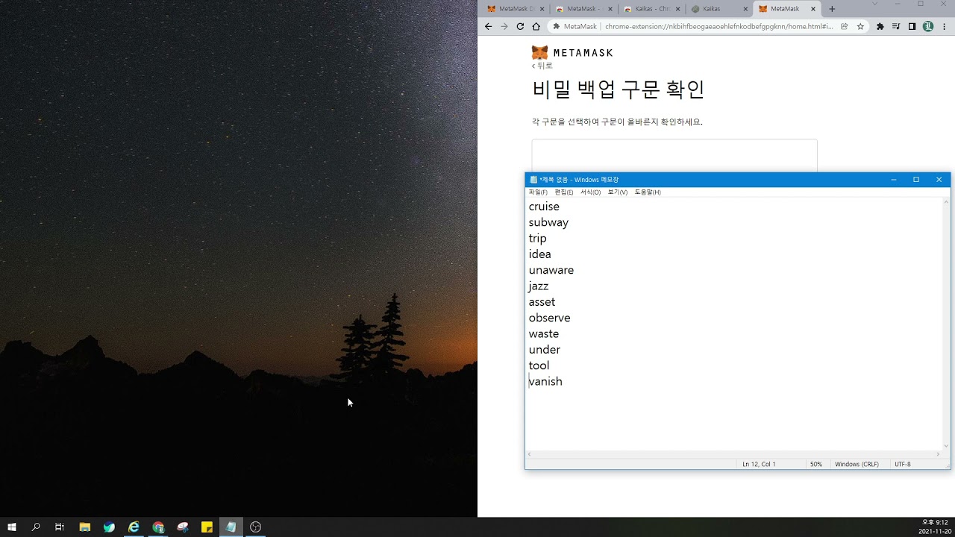The height and width of the screenshot is (537, 955).
Task: Open a new Chrome tab with the plus button
Action: click(x=832, y=9)
